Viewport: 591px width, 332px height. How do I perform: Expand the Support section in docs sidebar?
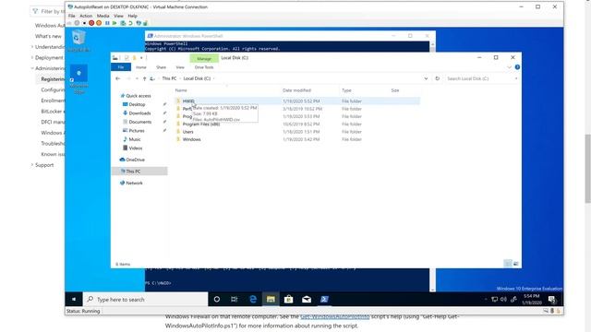coord(32,165)
